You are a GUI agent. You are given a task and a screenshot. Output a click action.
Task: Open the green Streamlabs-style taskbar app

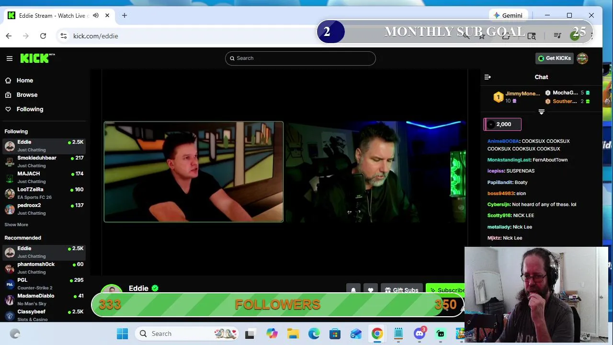tap(441, 333)
